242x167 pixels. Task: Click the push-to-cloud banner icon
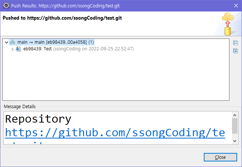point(228,24)
